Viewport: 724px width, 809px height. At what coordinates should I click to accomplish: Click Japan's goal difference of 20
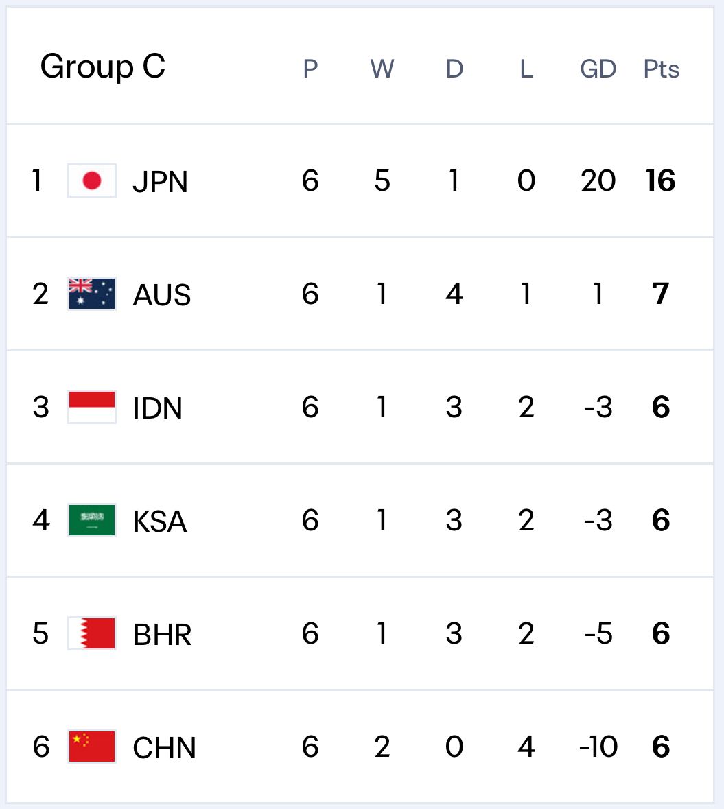(x=598, y=181)
